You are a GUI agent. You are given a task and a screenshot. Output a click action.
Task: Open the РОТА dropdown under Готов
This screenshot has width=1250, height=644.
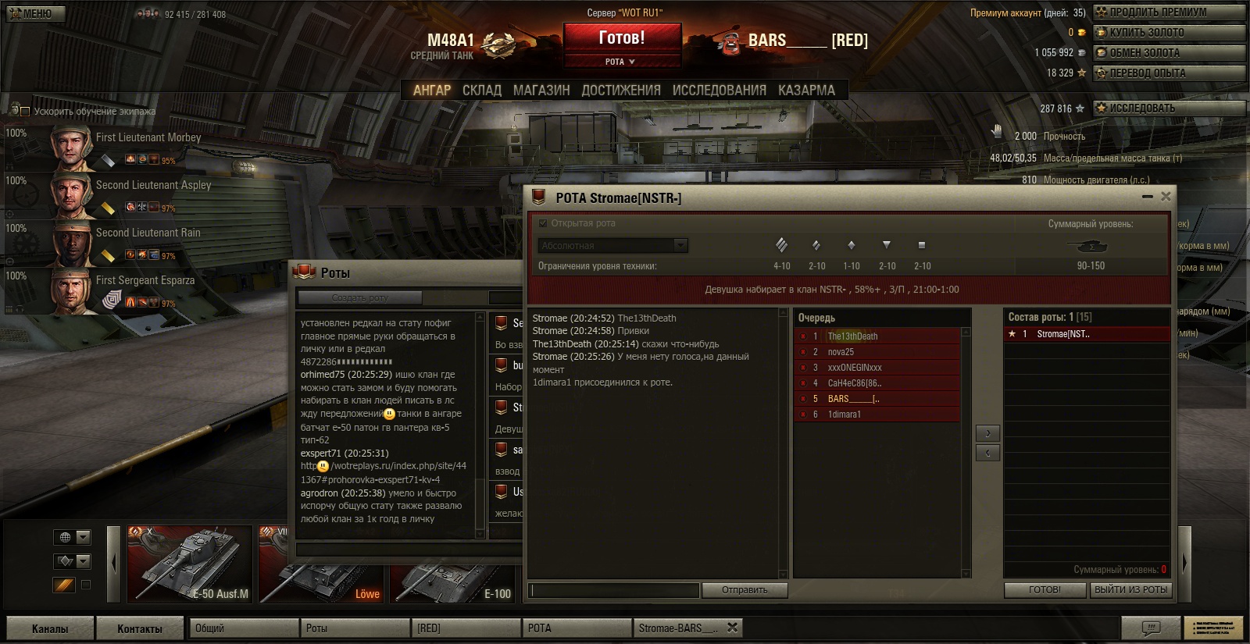(622, 62)
